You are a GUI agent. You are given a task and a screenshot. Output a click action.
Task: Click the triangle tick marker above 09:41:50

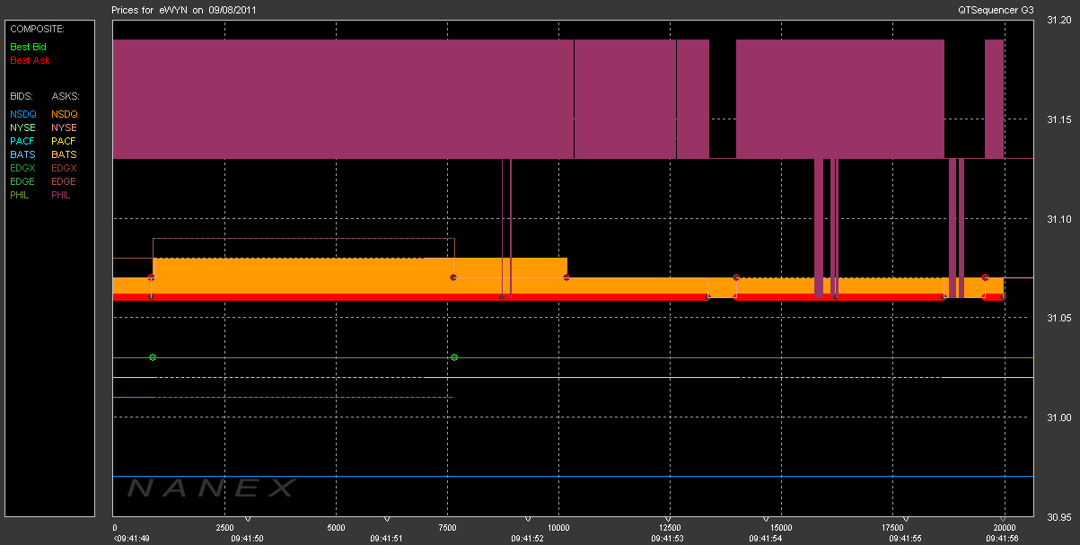point(248,520)
